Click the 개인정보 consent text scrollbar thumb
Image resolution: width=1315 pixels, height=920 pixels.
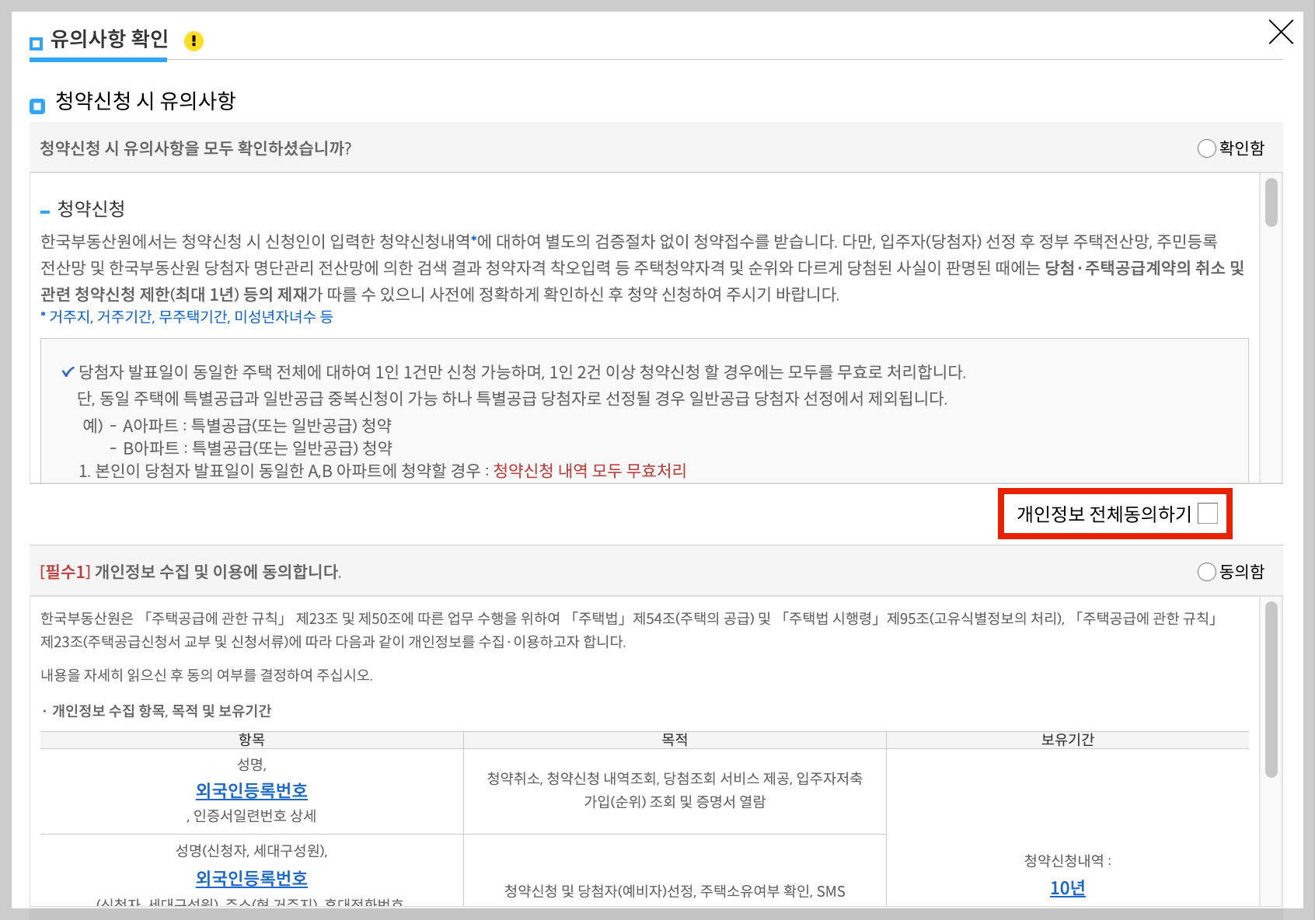point(1271,689)
